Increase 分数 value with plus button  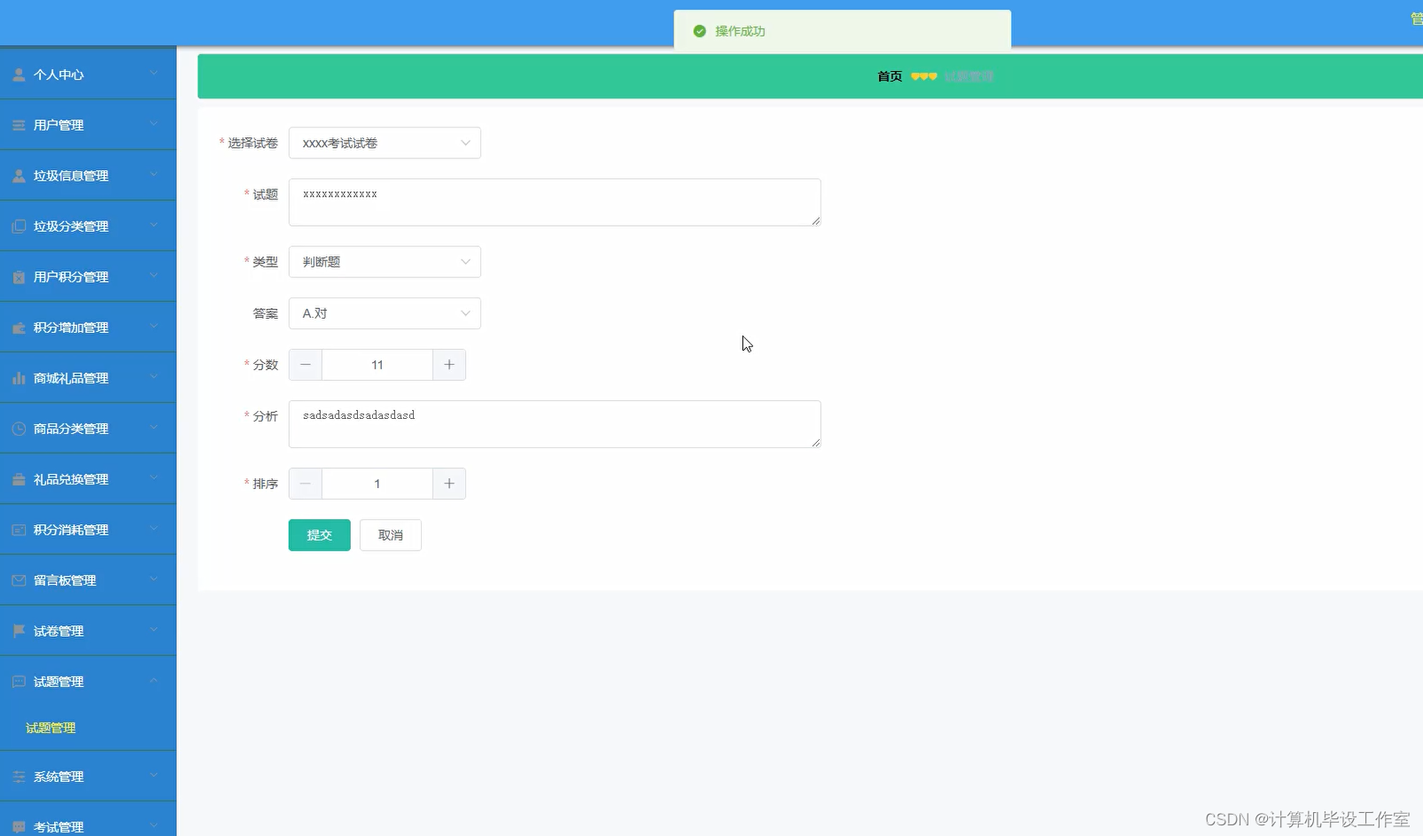[449, 365]
